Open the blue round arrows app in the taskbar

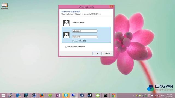[x=82, y=96]
